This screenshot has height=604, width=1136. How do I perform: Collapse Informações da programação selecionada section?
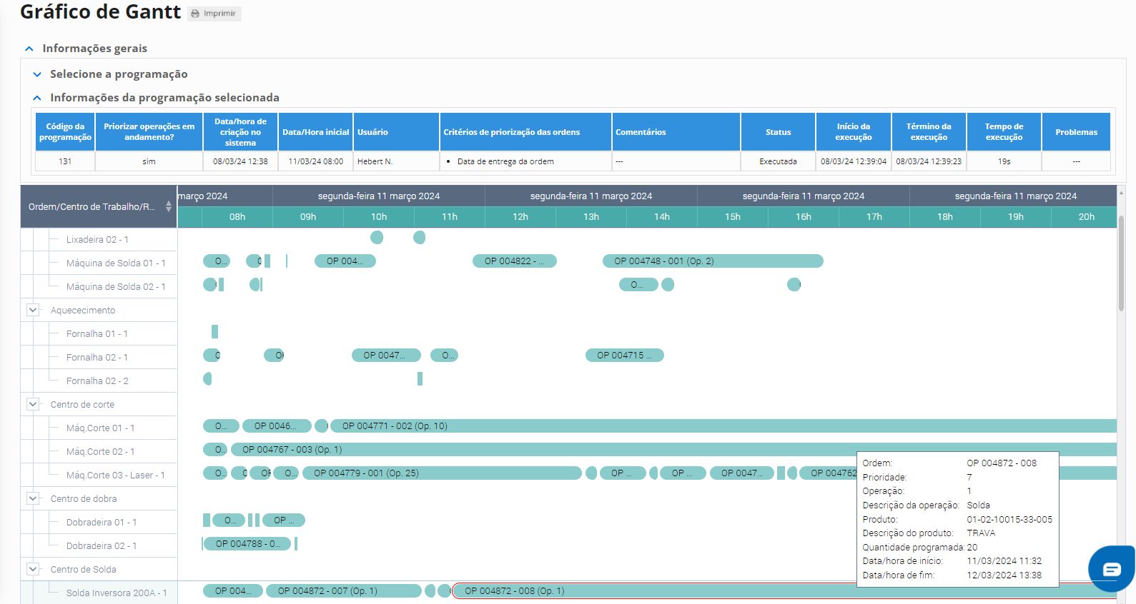[37, 98]
